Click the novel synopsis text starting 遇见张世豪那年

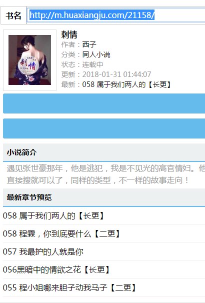coord(106,168)
